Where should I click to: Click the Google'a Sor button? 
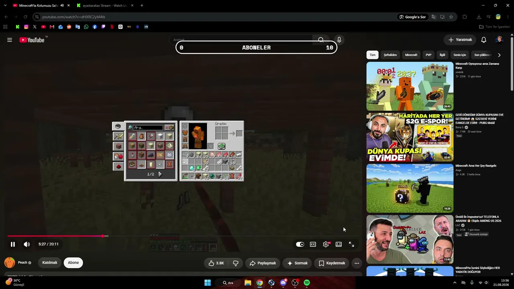pyautogui.click(x=412, y=17)
